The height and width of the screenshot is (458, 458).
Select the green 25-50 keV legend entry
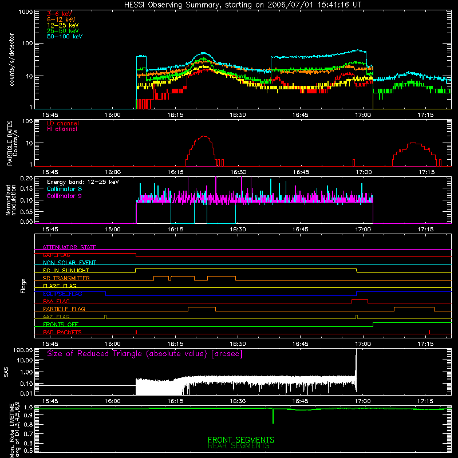click(x=63, y=31)
